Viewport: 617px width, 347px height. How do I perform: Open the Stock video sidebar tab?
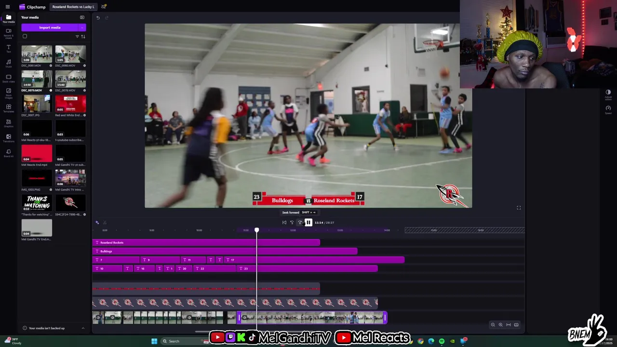(x=8, y=79)
